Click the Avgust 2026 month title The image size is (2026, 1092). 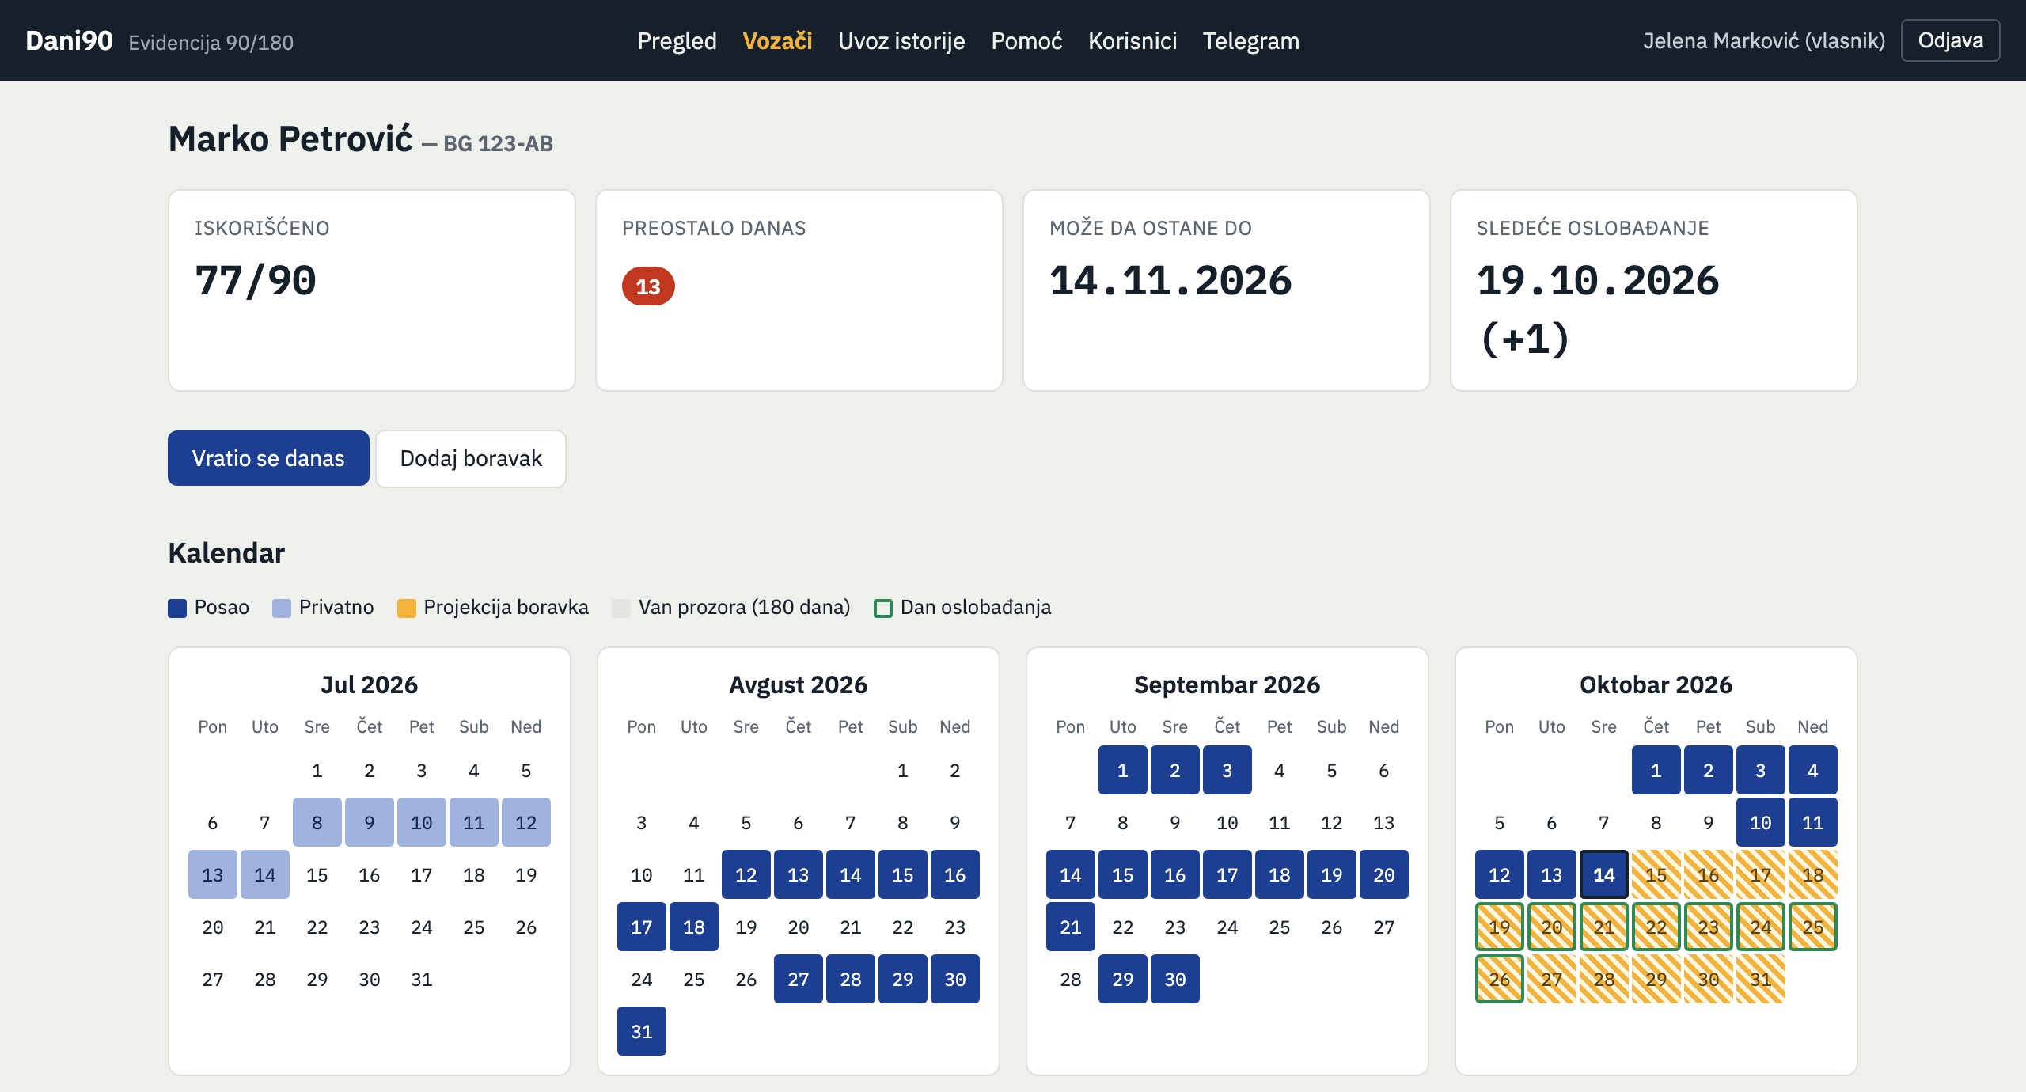point(798,684)
